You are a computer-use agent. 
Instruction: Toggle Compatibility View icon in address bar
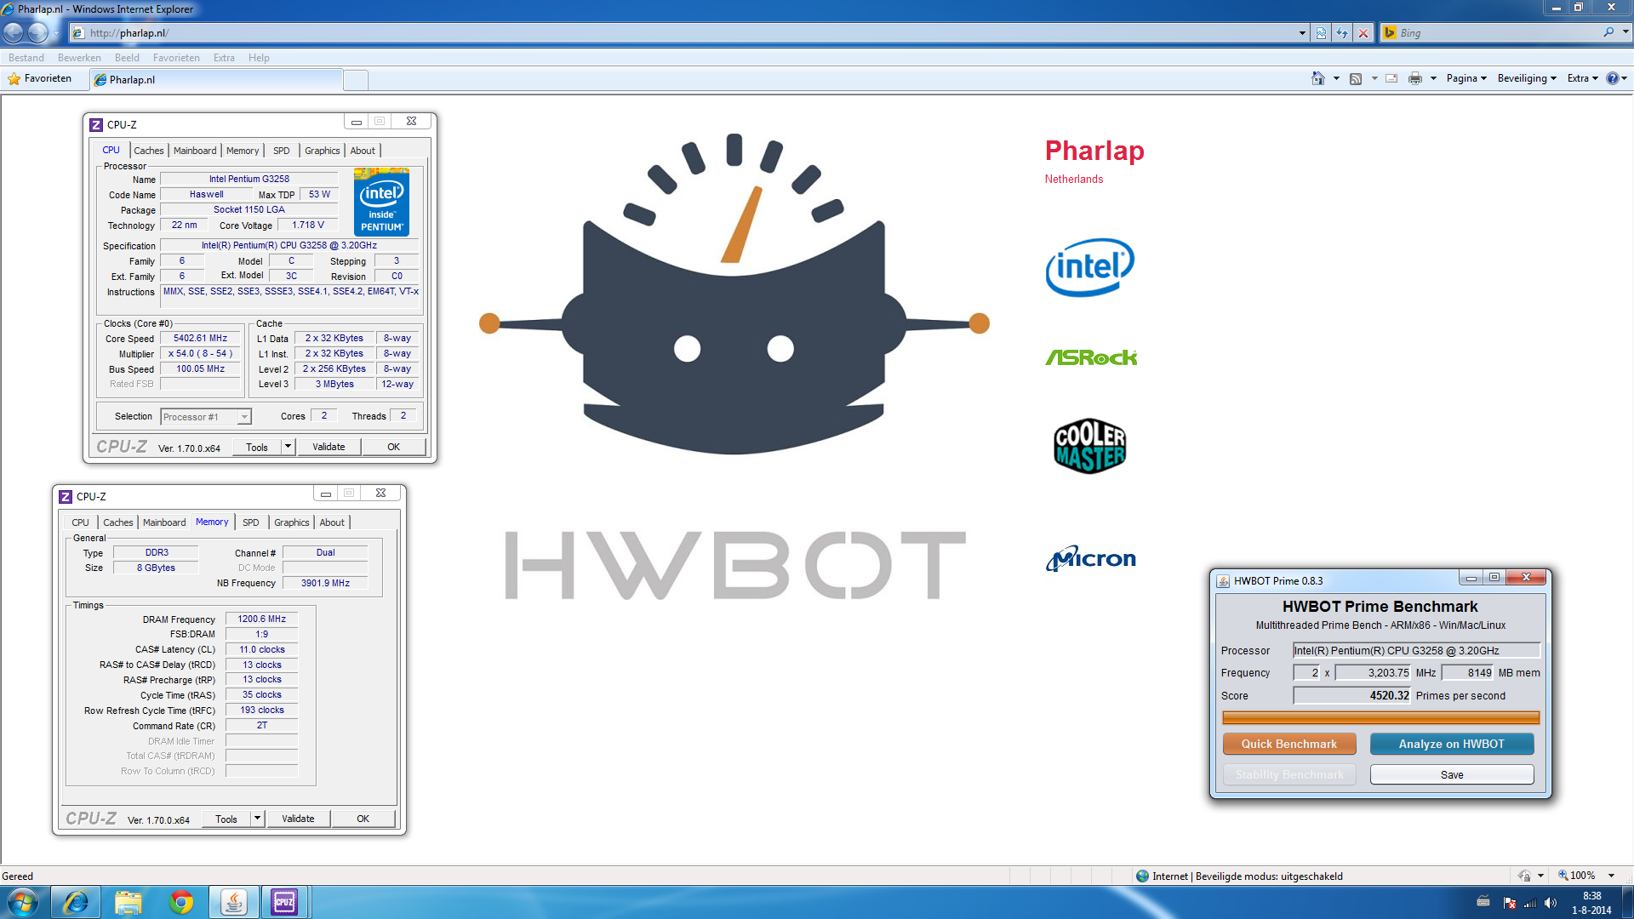click(x=1321, y=33)
